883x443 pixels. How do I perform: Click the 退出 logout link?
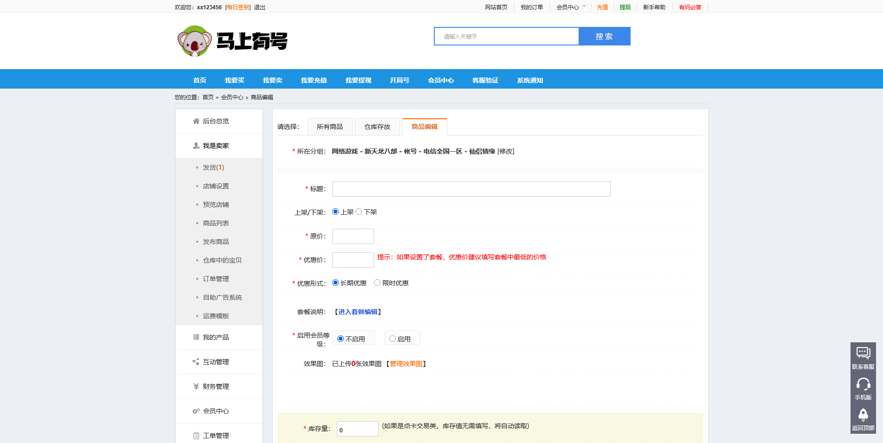tap(260, 7)
